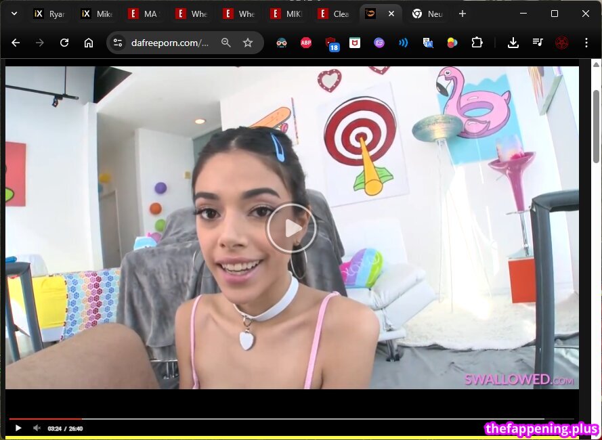The width and height of the screenshot is (602, 440).
Task: Switch to the "Ryan" tab
Action: click(x=49, y=14)
